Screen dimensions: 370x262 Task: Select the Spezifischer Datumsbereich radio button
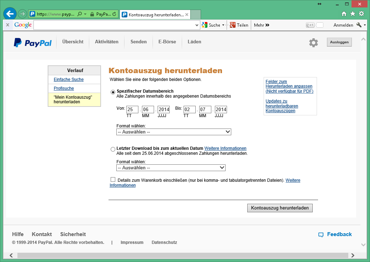click(x=113, y=92)
